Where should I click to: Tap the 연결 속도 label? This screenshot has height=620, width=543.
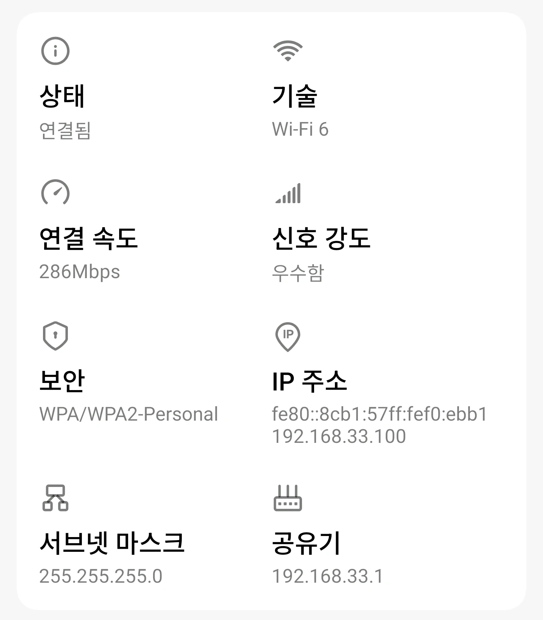point(89,238)
